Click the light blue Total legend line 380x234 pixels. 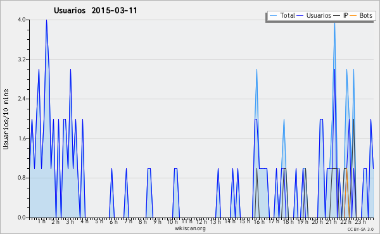point(273,16)
